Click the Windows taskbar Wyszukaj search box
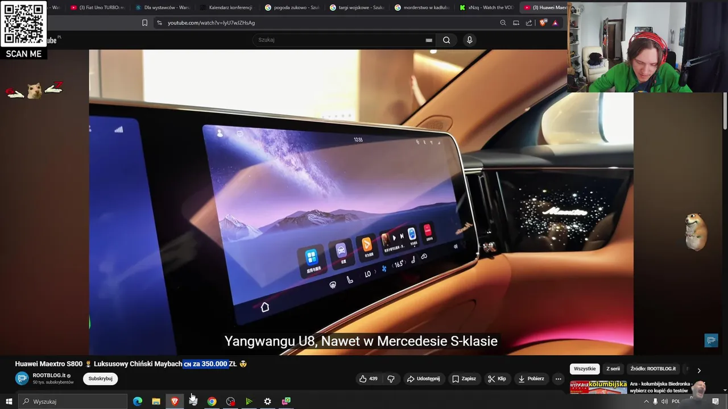Viewport: 728px width, 409px height. coord(73,402)
